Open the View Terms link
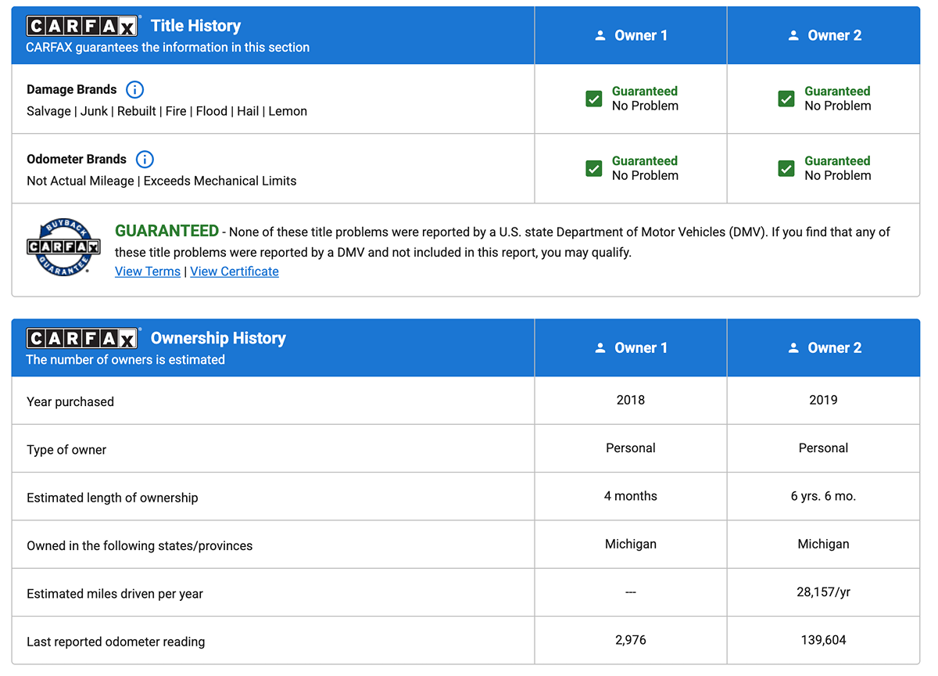The height and width of the screenshot is (676, 938). (x=148, y=271)
